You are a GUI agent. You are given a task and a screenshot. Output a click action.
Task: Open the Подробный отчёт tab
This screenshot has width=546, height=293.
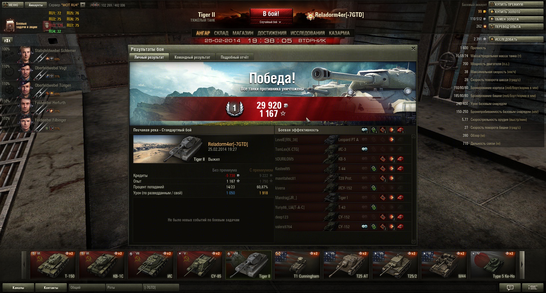click(235, 57)
